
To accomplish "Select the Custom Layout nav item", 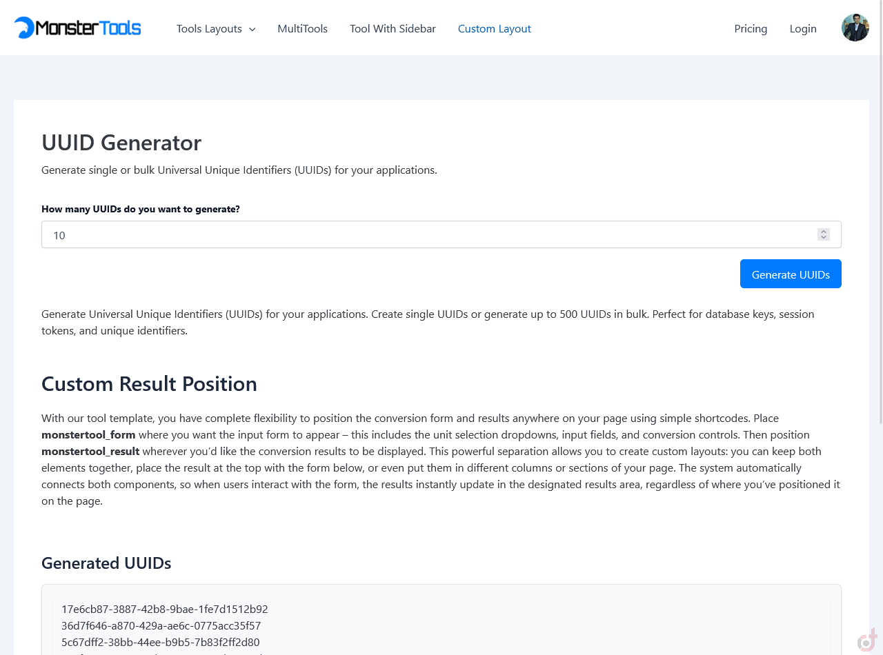I will [x=494, y=28].
